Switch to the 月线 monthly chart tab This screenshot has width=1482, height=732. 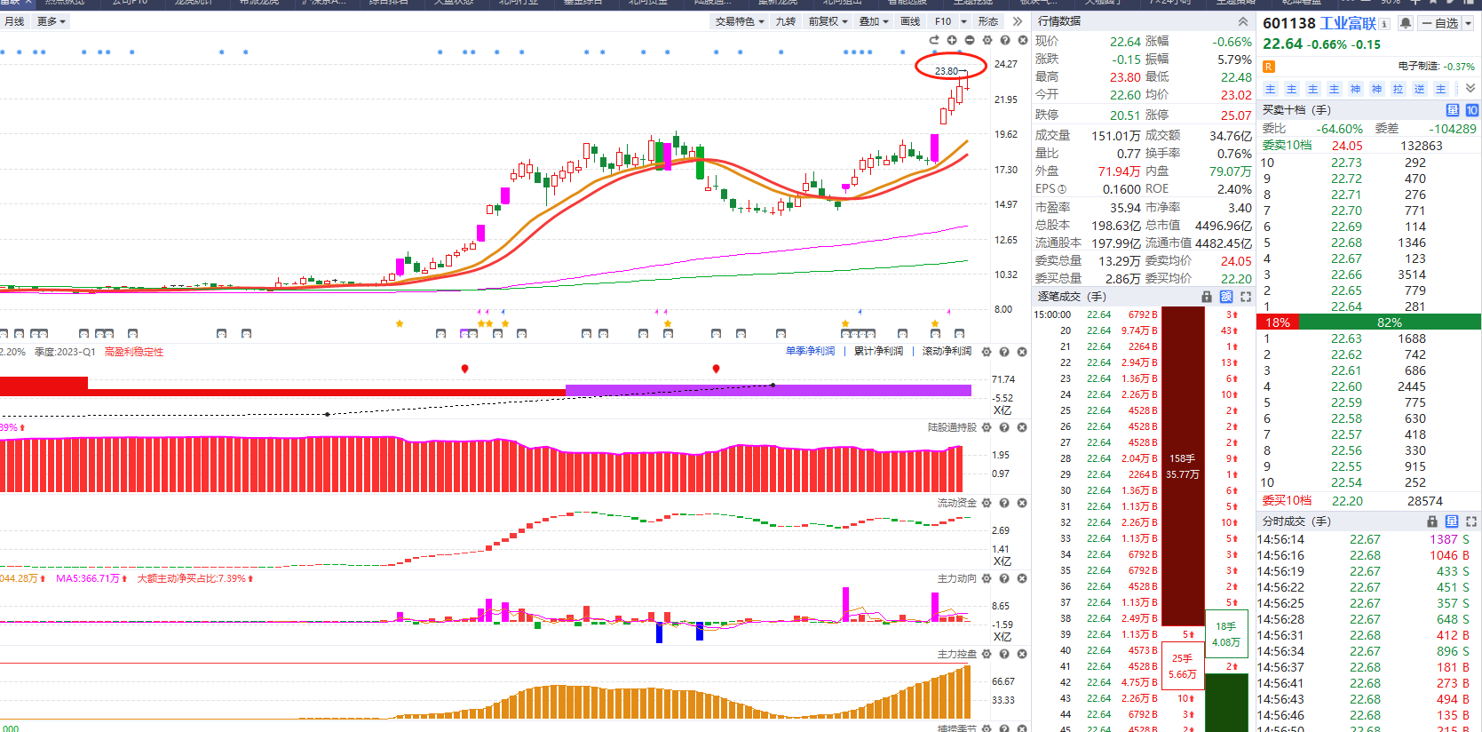[x=14, y=21]
